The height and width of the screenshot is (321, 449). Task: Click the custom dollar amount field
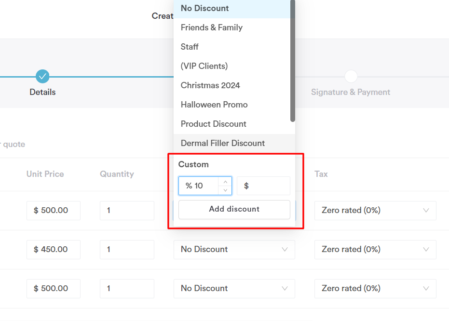pyautogui.click(x=263, y=186)
